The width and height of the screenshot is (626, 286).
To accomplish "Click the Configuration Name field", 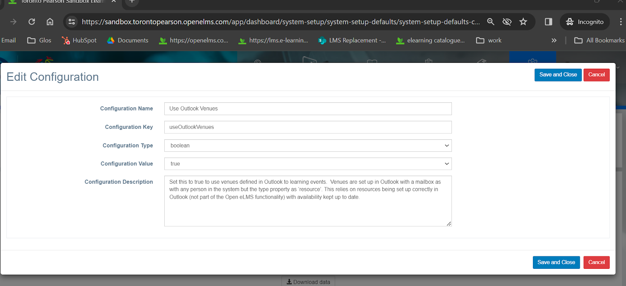I will pyautogui.click(x=308, y=108).
